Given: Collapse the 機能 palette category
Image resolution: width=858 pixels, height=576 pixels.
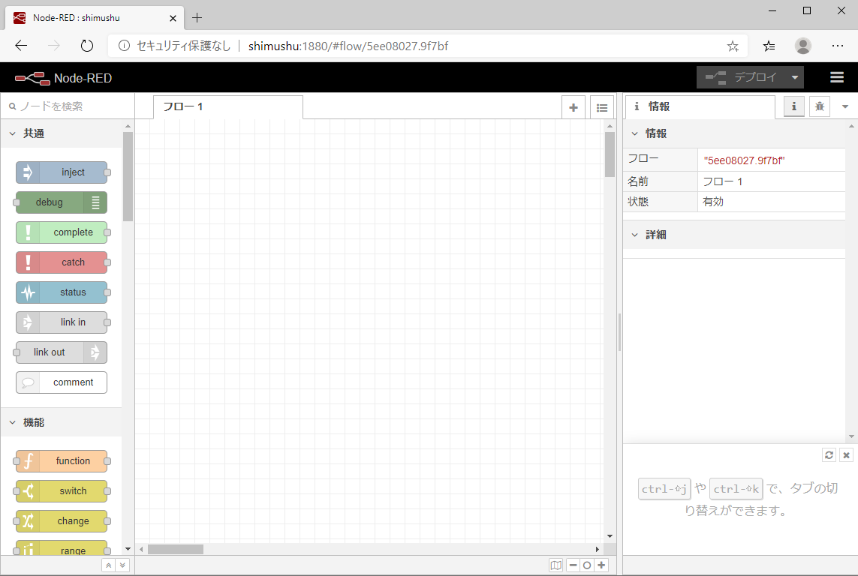Looking at the screenshot, I should tap(62, 422).
